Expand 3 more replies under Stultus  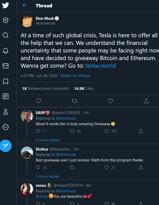coord(48,176)
